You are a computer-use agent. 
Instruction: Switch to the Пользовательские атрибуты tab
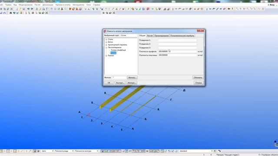[x=182, y=36]
